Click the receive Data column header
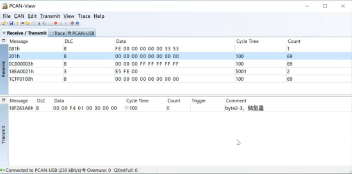 pos(175,41)
